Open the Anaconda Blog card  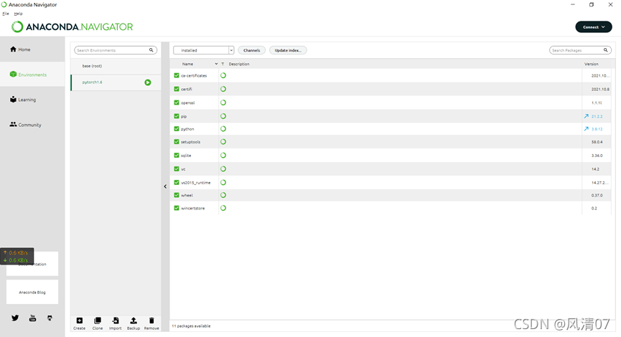click(x=32, y=292)
